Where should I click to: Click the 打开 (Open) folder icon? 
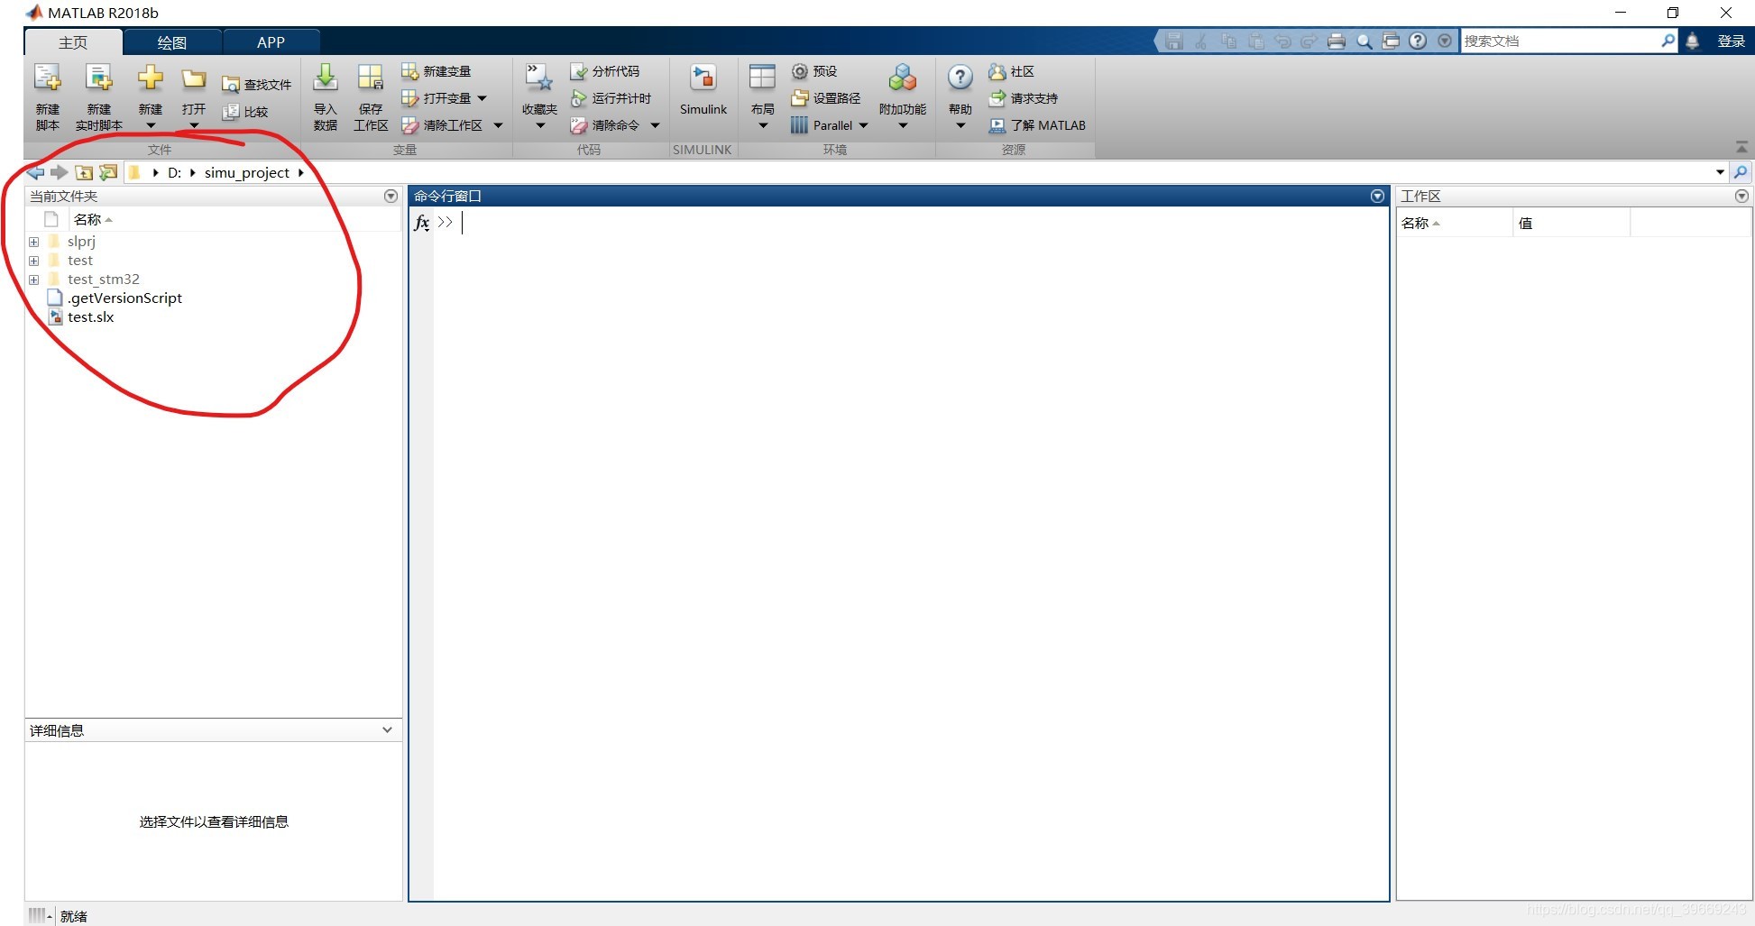(194, 79)
